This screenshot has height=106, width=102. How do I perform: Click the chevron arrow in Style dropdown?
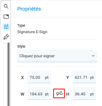(93, 56)
